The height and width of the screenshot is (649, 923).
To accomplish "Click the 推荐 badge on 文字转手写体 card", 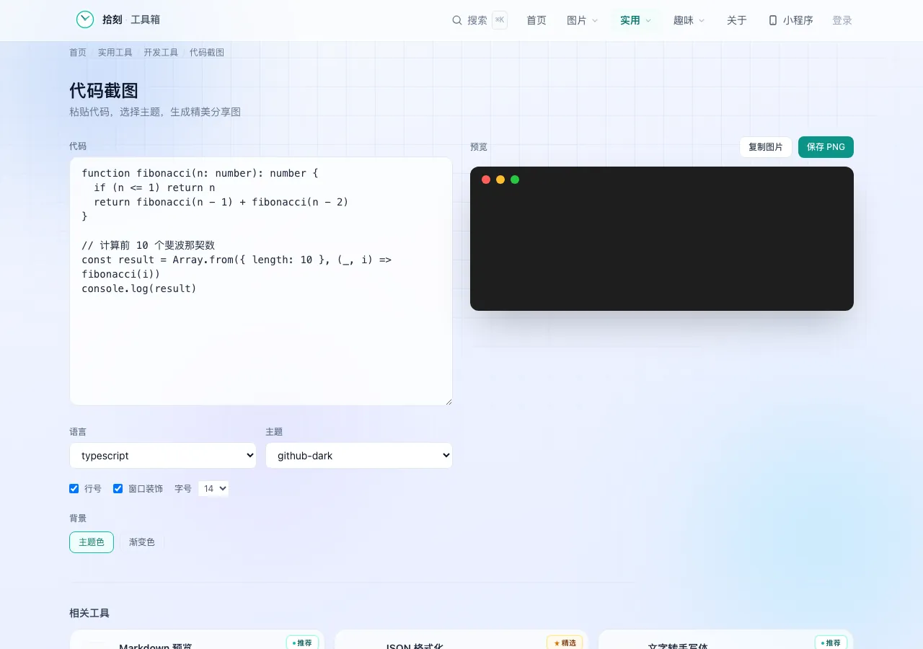I will (x=831, y=643).
